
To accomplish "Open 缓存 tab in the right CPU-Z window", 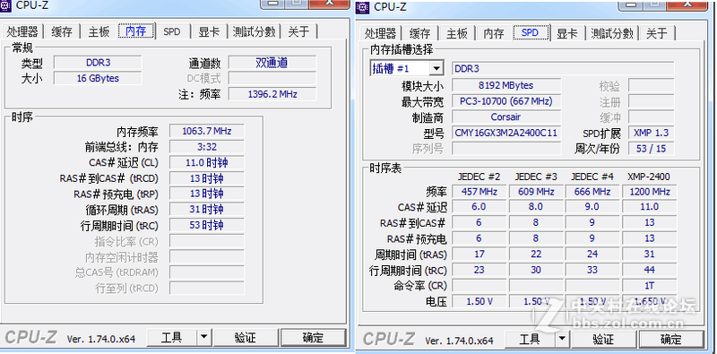I will [419, 33].
